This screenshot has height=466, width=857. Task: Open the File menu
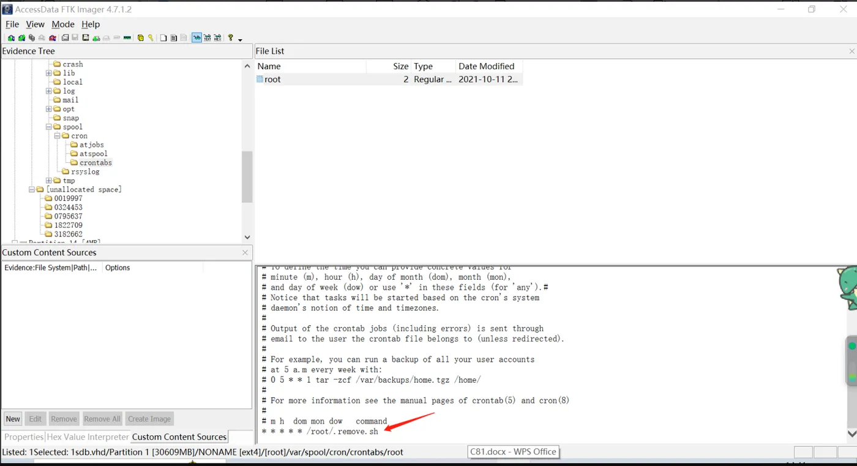[12, 24]
